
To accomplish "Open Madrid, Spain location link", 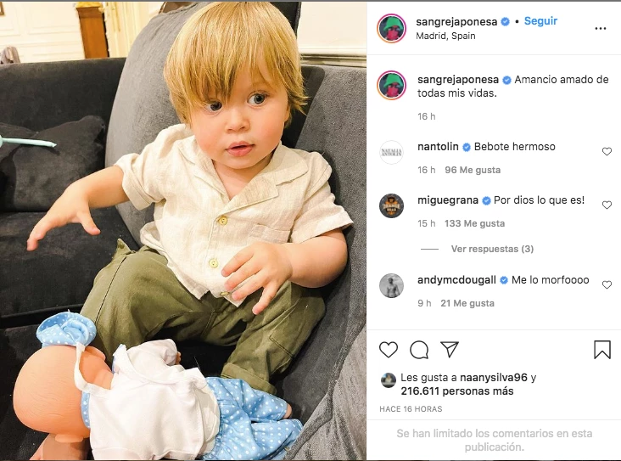I will click(x=445, y=36).
